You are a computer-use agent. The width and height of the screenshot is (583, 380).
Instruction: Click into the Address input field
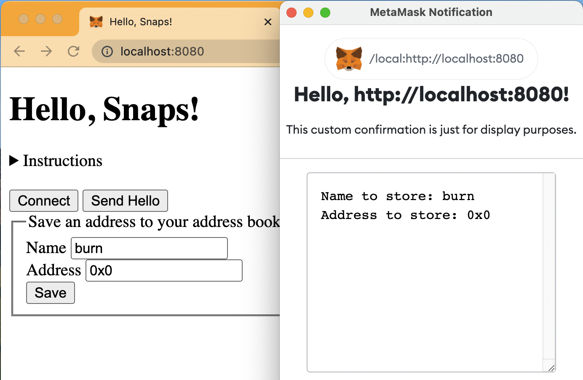tap(164, 270)
